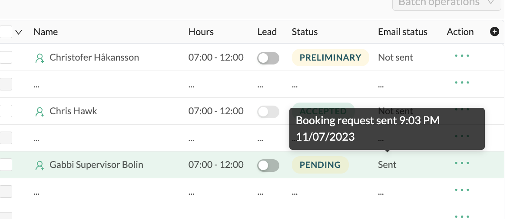Click the add-user icon beside Chris Hawk

(x=40, y=112)
